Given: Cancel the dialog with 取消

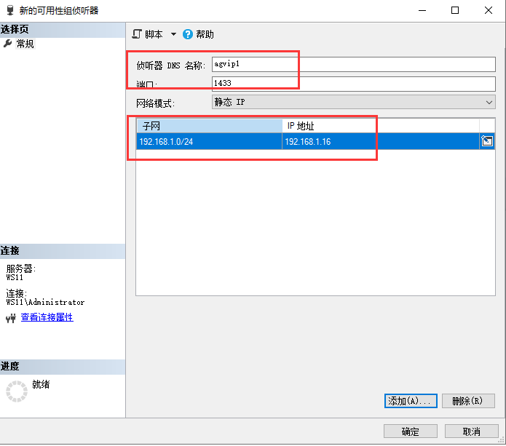Looking at the screenshot, I should (x=472, y=431).
